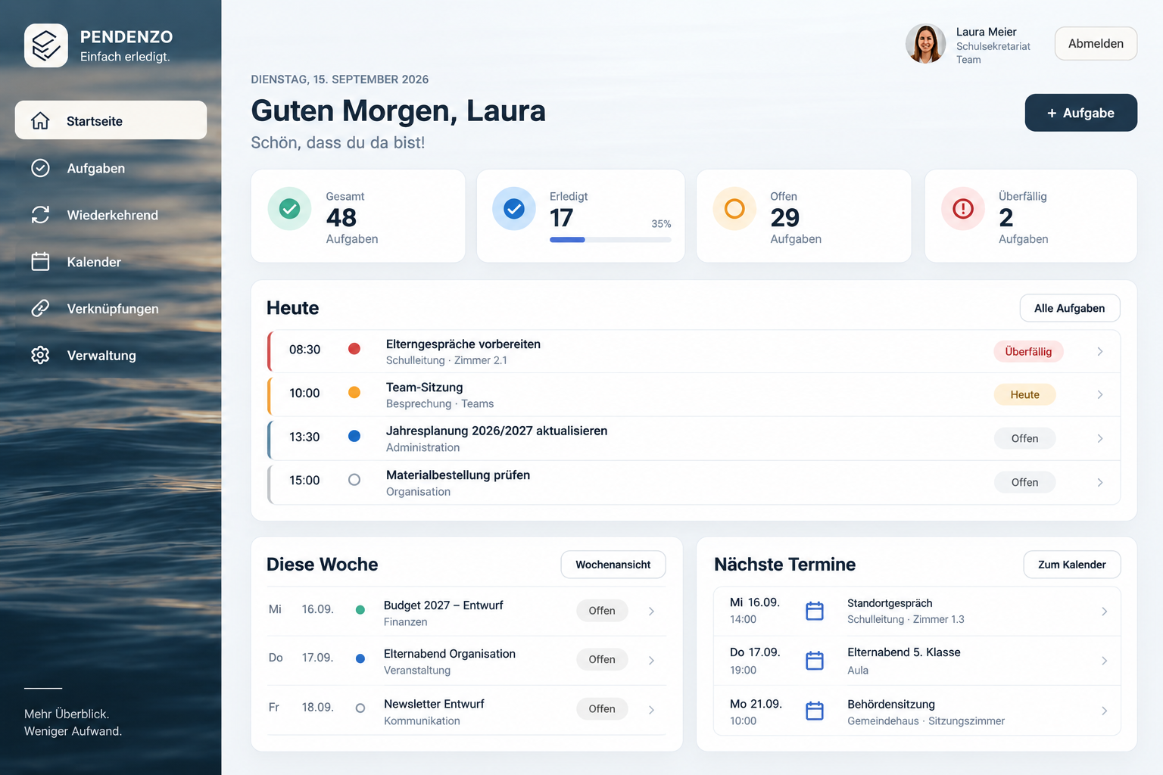Click the Verwaltung gear icon
1163x775 pixels.
tap(40, 355)
